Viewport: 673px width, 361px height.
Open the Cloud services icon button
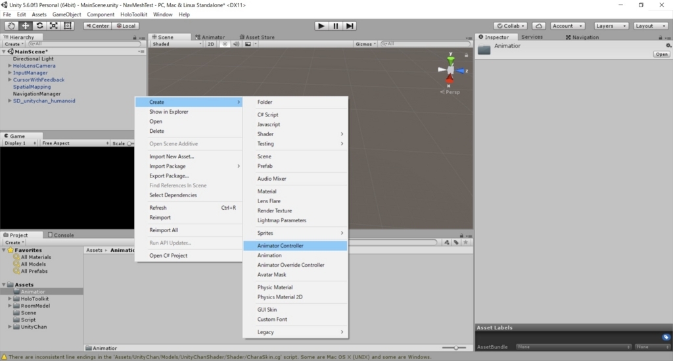click(x=539, y=26)
